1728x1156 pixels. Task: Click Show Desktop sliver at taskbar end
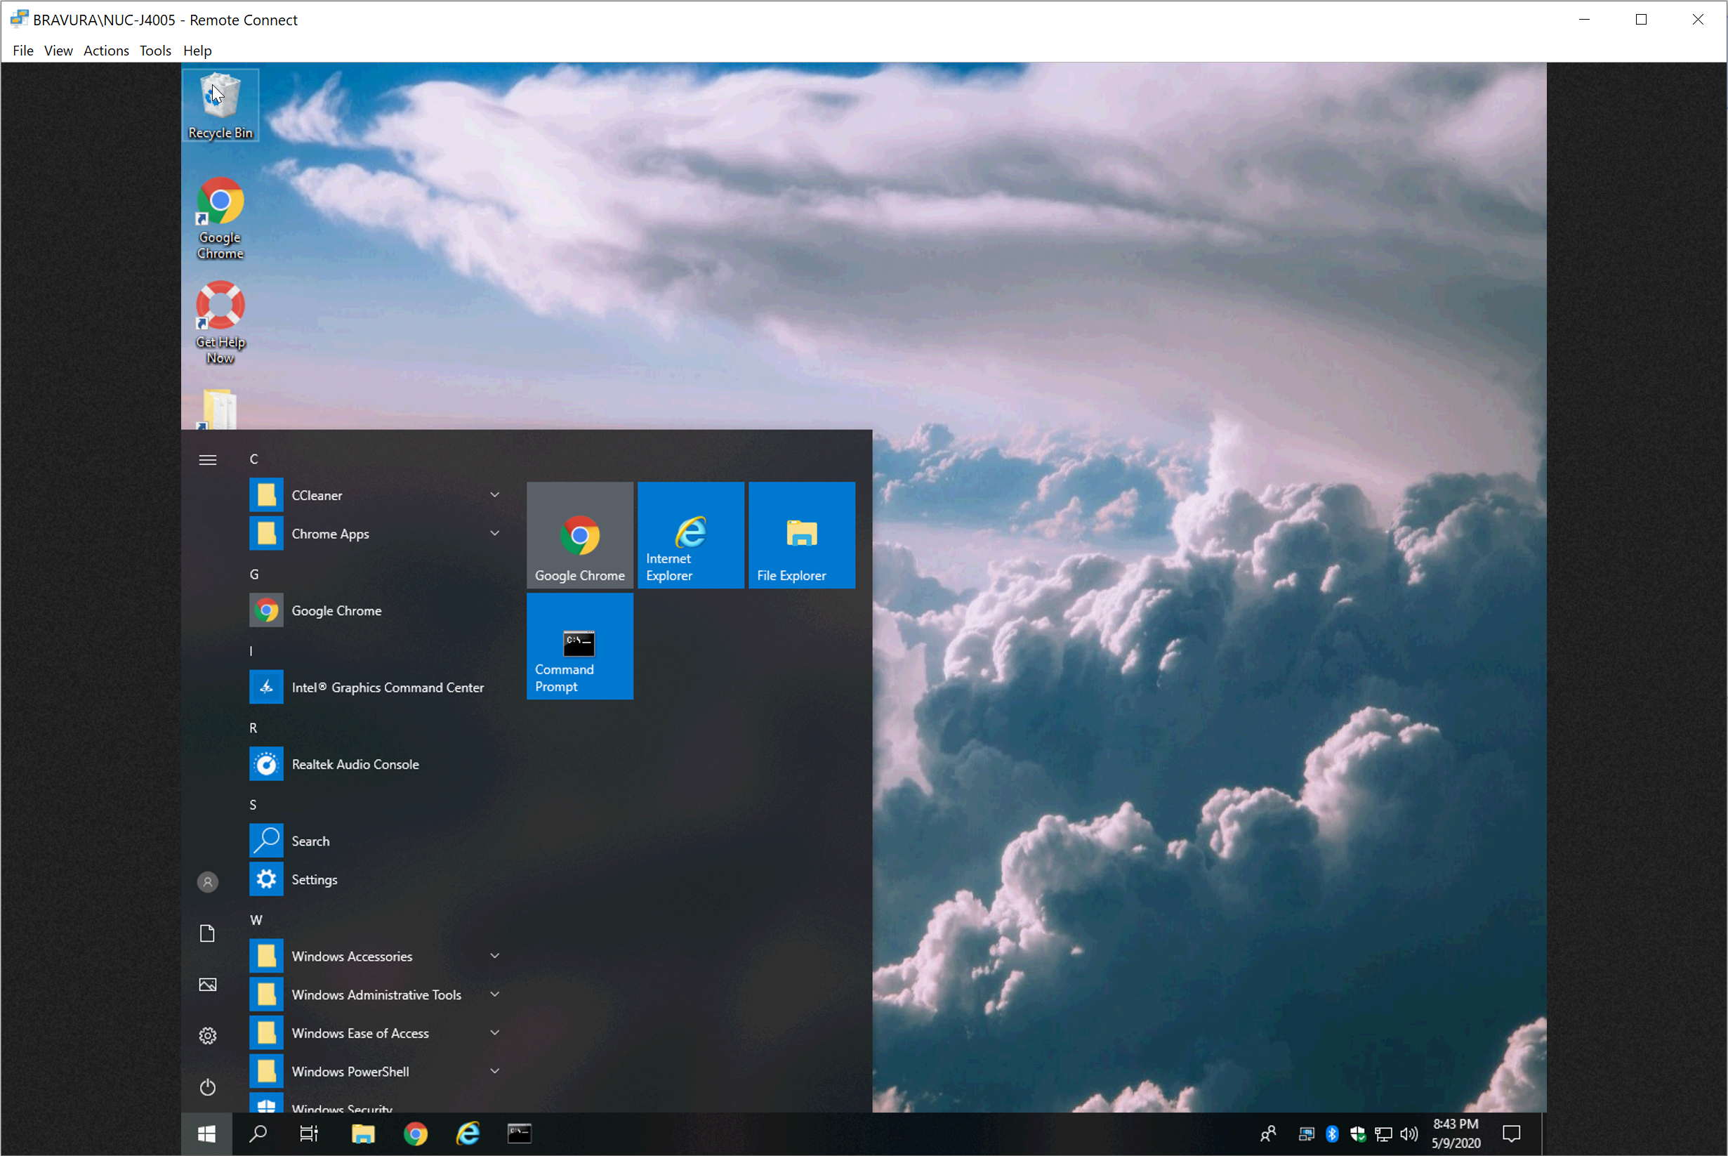[x=1543, y=1134]
